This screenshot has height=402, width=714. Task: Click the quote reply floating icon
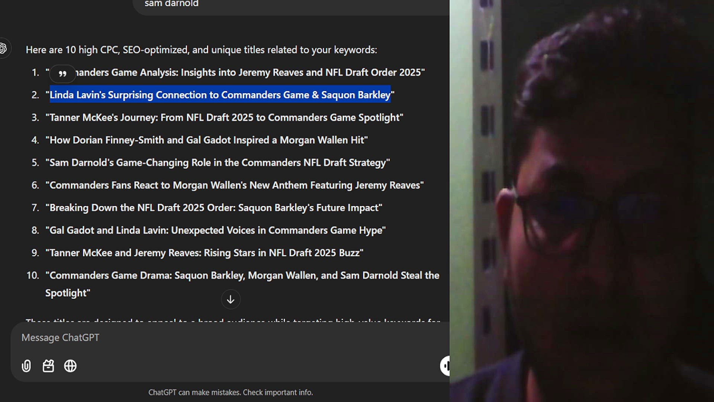point(62,73)
